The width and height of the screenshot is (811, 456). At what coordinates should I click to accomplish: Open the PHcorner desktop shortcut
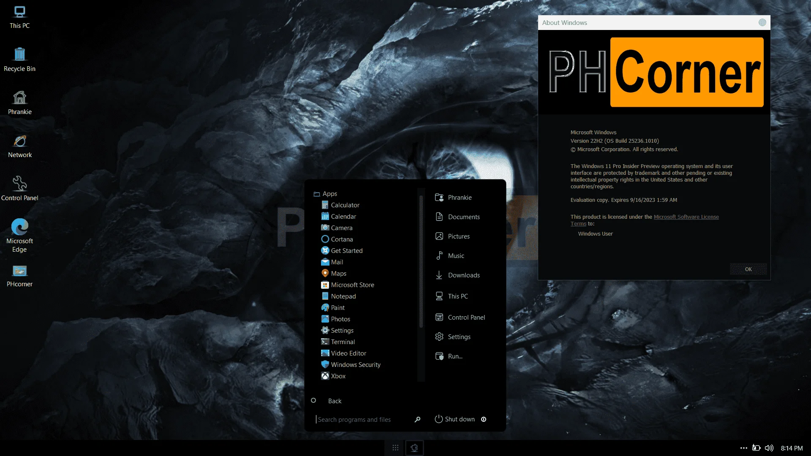pyautogui.click(x=19, y=276)
